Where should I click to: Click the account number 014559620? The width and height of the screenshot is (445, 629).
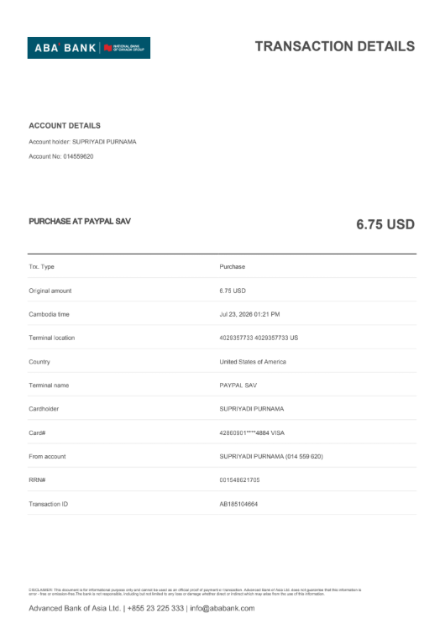click(78, 156)
